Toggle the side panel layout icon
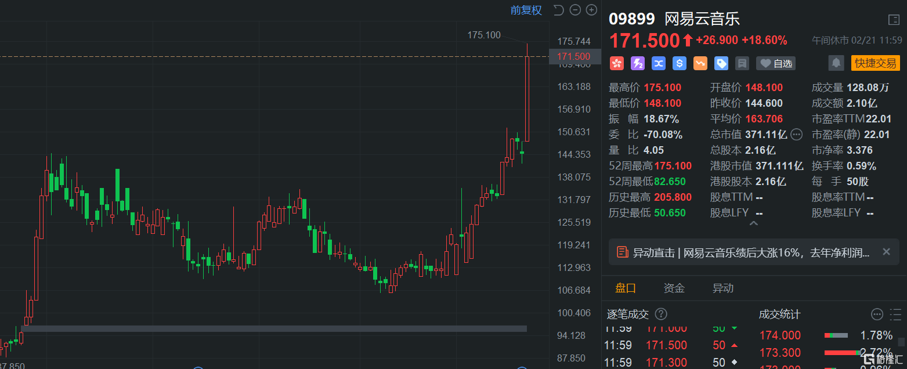Screen dimensions: 907x369 pos(894,20)
